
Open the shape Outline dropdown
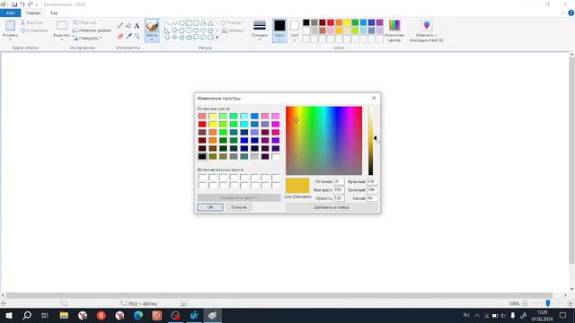click(234, 22)
